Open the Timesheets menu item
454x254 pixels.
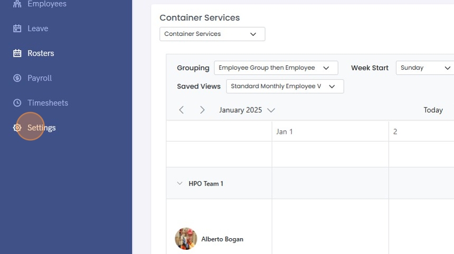pos(48,103)
